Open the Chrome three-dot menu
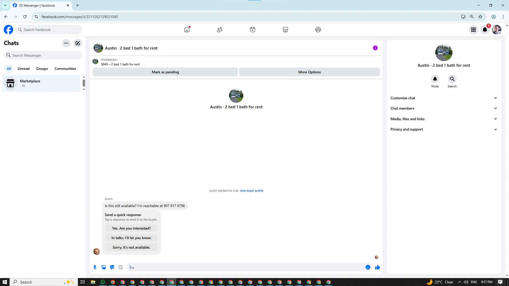The height and width of the screenshot is (286, 509). coord(503,17)
